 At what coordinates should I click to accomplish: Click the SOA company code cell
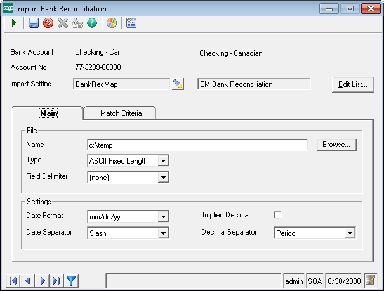(315, 281)
